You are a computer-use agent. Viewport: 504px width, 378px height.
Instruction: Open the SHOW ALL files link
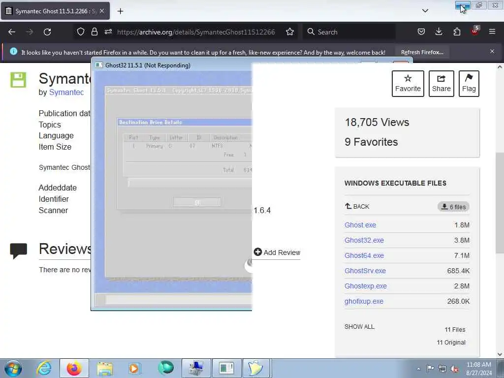click(359, 327)
